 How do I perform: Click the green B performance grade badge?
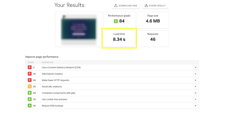coord(116,21)
